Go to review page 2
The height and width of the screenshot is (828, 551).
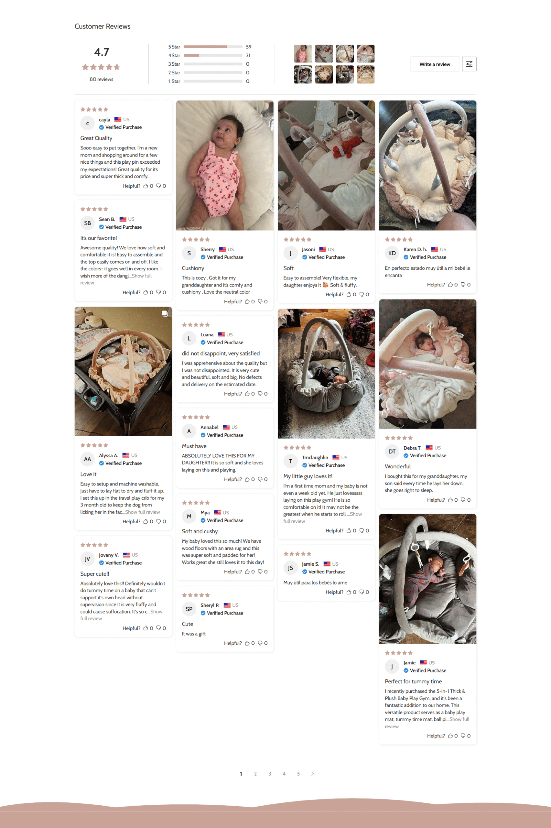pos(255,774)
